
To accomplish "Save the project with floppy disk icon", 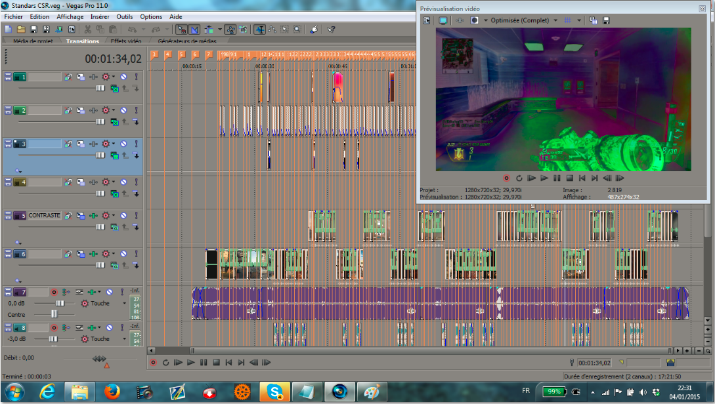I will (x=33, y=29).
